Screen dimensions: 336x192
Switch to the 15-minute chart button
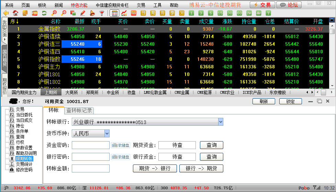click(220, 13)
